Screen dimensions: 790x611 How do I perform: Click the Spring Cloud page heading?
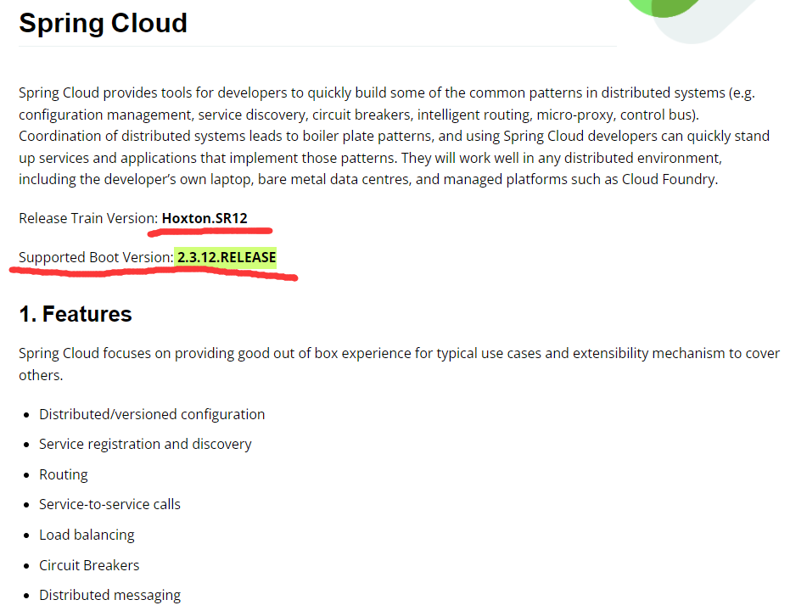coord(103,23)
